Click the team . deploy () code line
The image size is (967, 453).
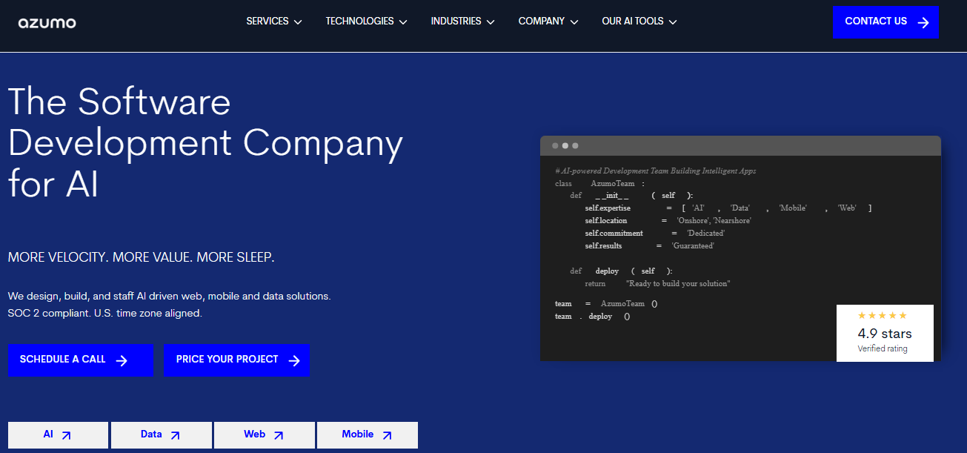(592, 317)
